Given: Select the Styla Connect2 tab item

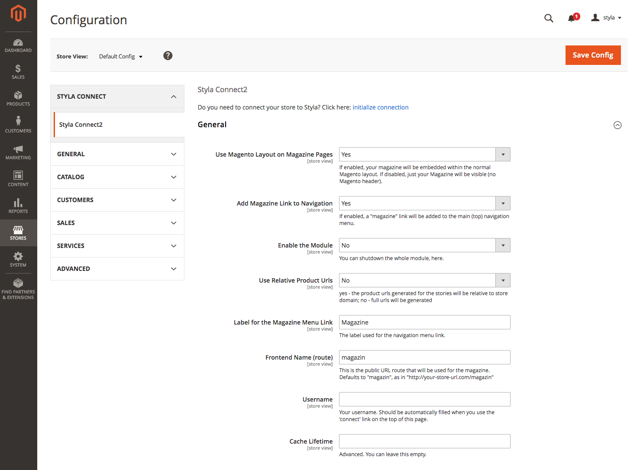Looking at the screenshot, I should pyautogui.click(x=119, y=125).
